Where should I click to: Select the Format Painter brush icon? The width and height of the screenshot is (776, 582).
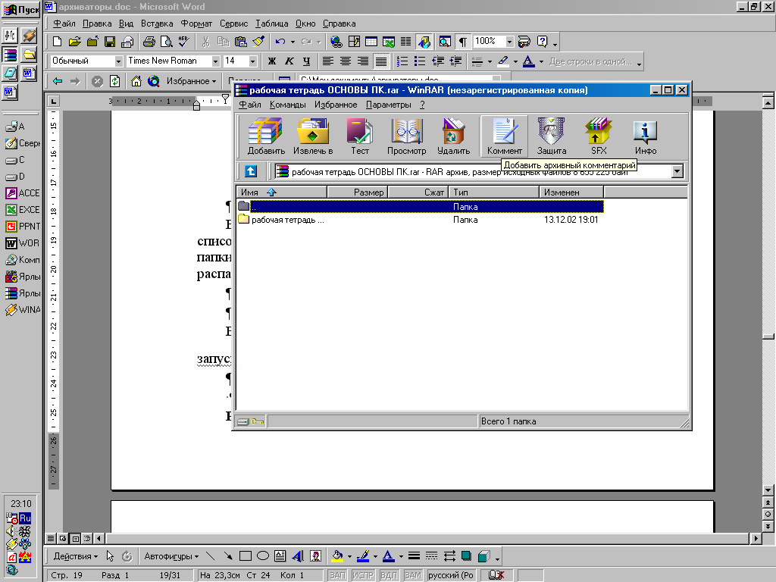pyautogui.click(x=258, y=42)
